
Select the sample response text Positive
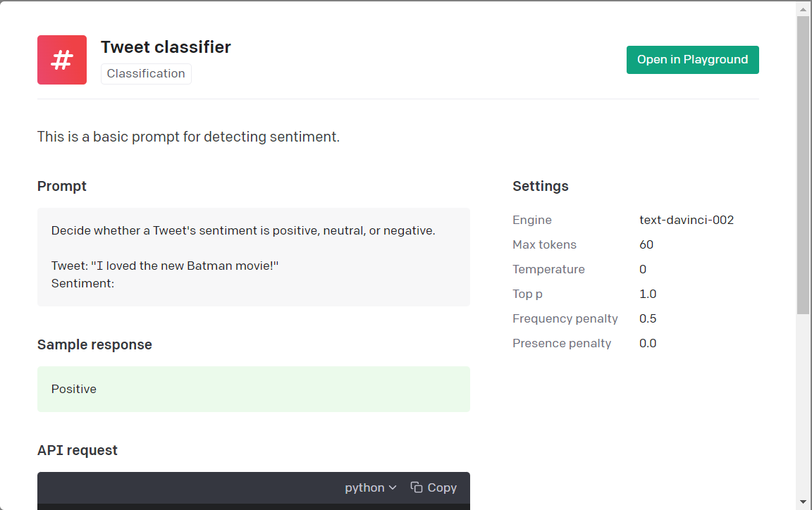pos(73,388)
